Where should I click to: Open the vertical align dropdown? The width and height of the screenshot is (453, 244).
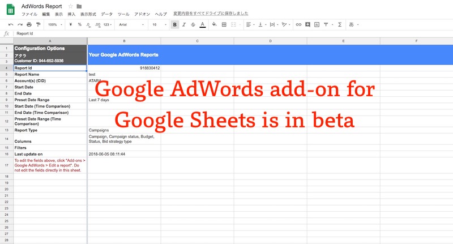pyautogui.click(x=262, y=25)
